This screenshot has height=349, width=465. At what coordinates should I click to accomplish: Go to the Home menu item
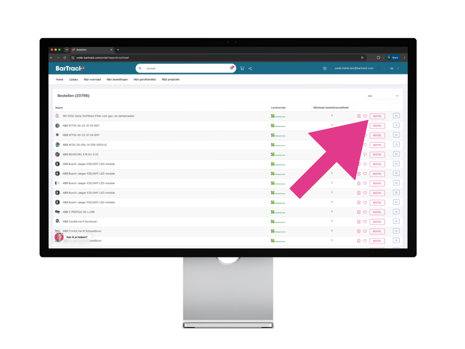[59, 79]
